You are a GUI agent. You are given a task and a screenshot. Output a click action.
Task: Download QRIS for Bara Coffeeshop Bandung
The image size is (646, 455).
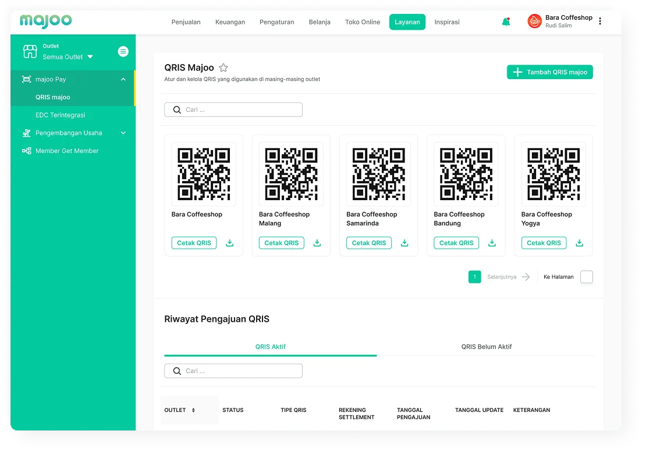click(x=492, y=243)
